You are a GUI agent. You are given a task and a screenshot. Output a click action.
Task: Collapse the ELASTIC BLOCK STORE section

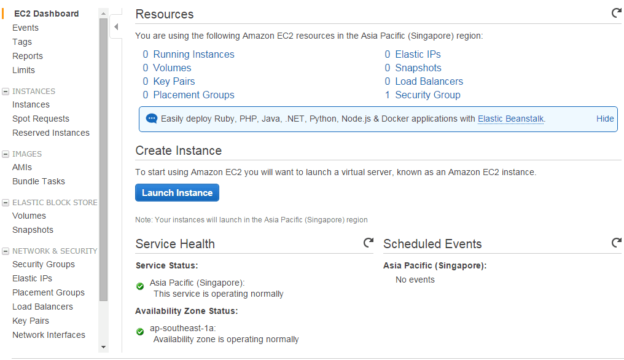tap(6, 203)
